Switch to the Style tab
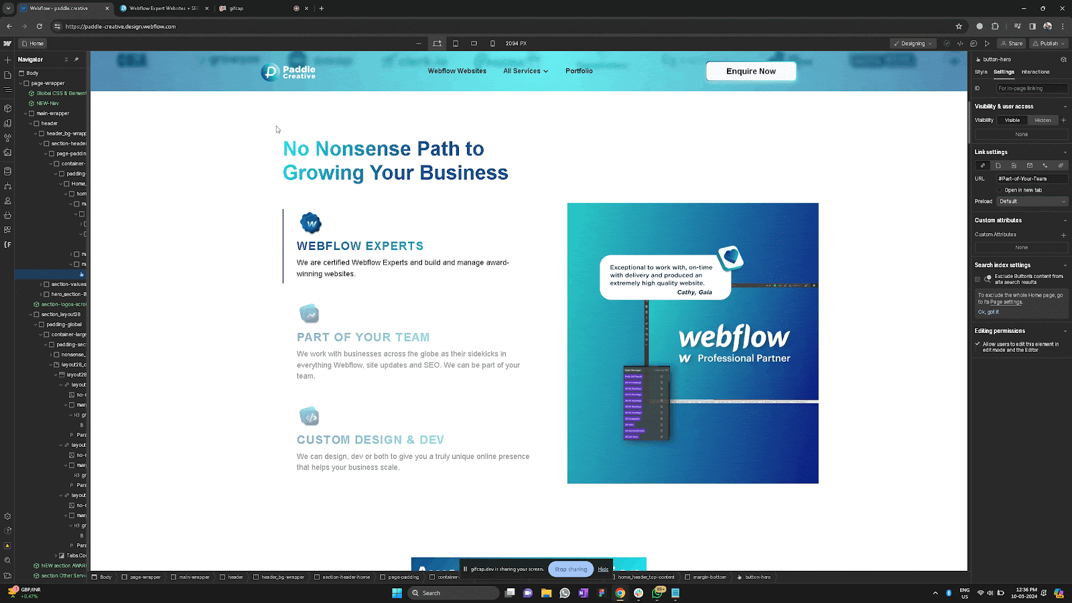1072x603 pixels. [x=981, y=72]
